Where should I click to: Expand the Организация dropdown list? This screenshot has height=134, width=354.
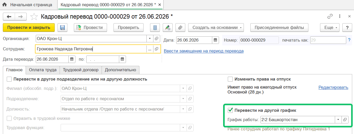pyautogui.click(x=150, y=39)
